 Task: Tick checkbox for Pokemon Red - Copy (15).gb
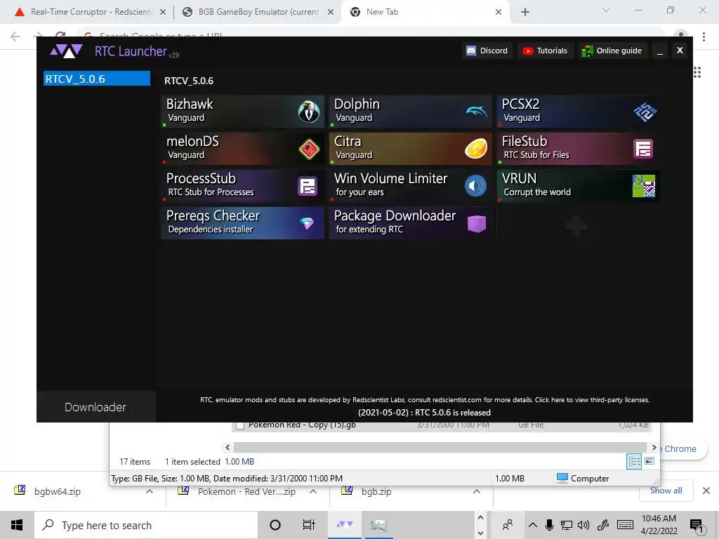click(240, 425)
